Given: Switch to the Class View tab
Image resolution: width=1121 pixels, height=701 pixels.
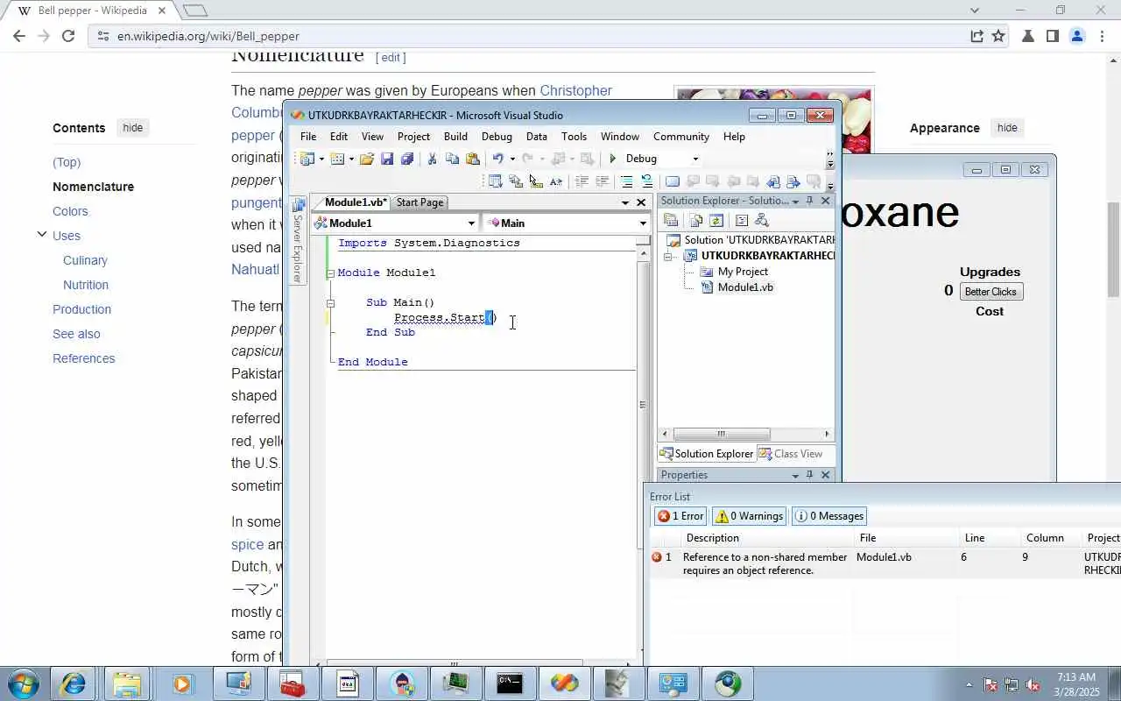Looking at the screenshot, I should pos(792,454).
